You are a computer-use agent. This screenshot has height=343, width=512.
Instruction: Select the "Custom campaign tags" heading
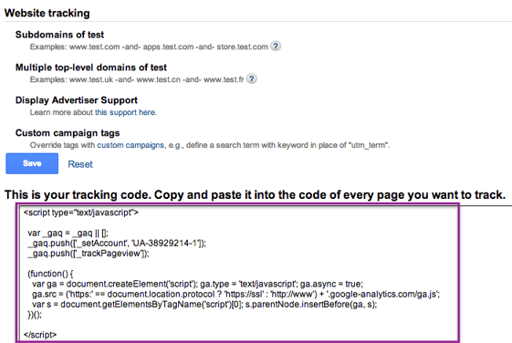pos(68,133)
